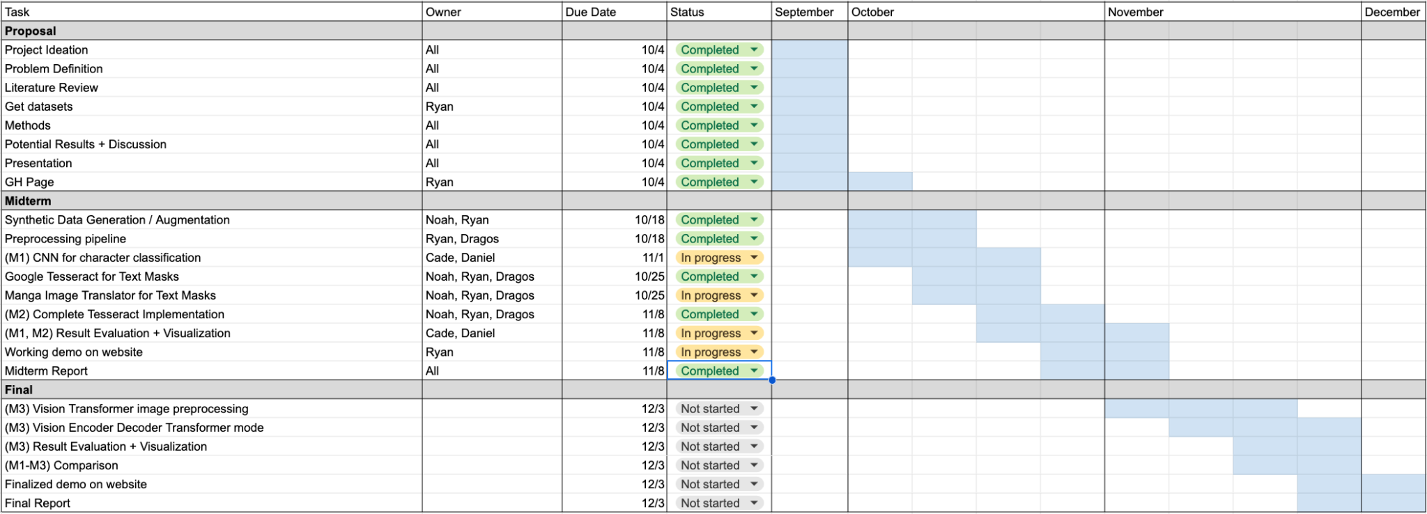Click Google Tesseract for Text Masks cell

pyautogui.click(x=212, y=276)
